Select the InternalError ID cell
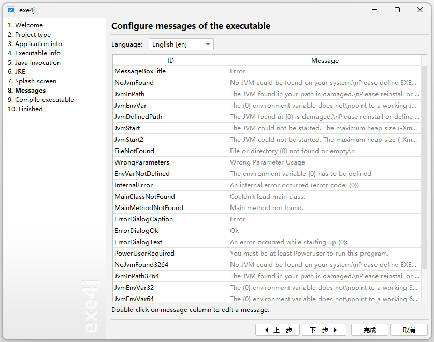This screenshot has height=342, width=434. [x=170, y=185]
